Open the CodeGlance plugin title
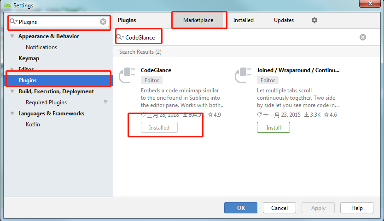 [x=156, y=70]
